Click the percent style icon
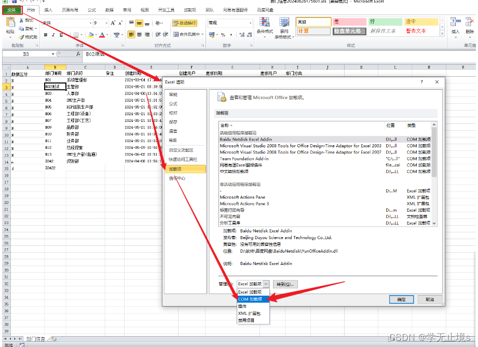 [223, 35]
